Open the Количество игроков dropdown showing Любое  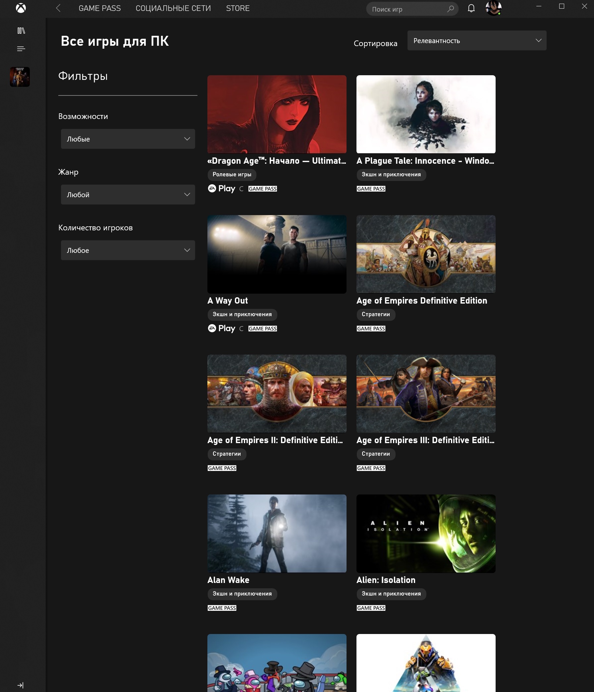(x=128, y=251)
